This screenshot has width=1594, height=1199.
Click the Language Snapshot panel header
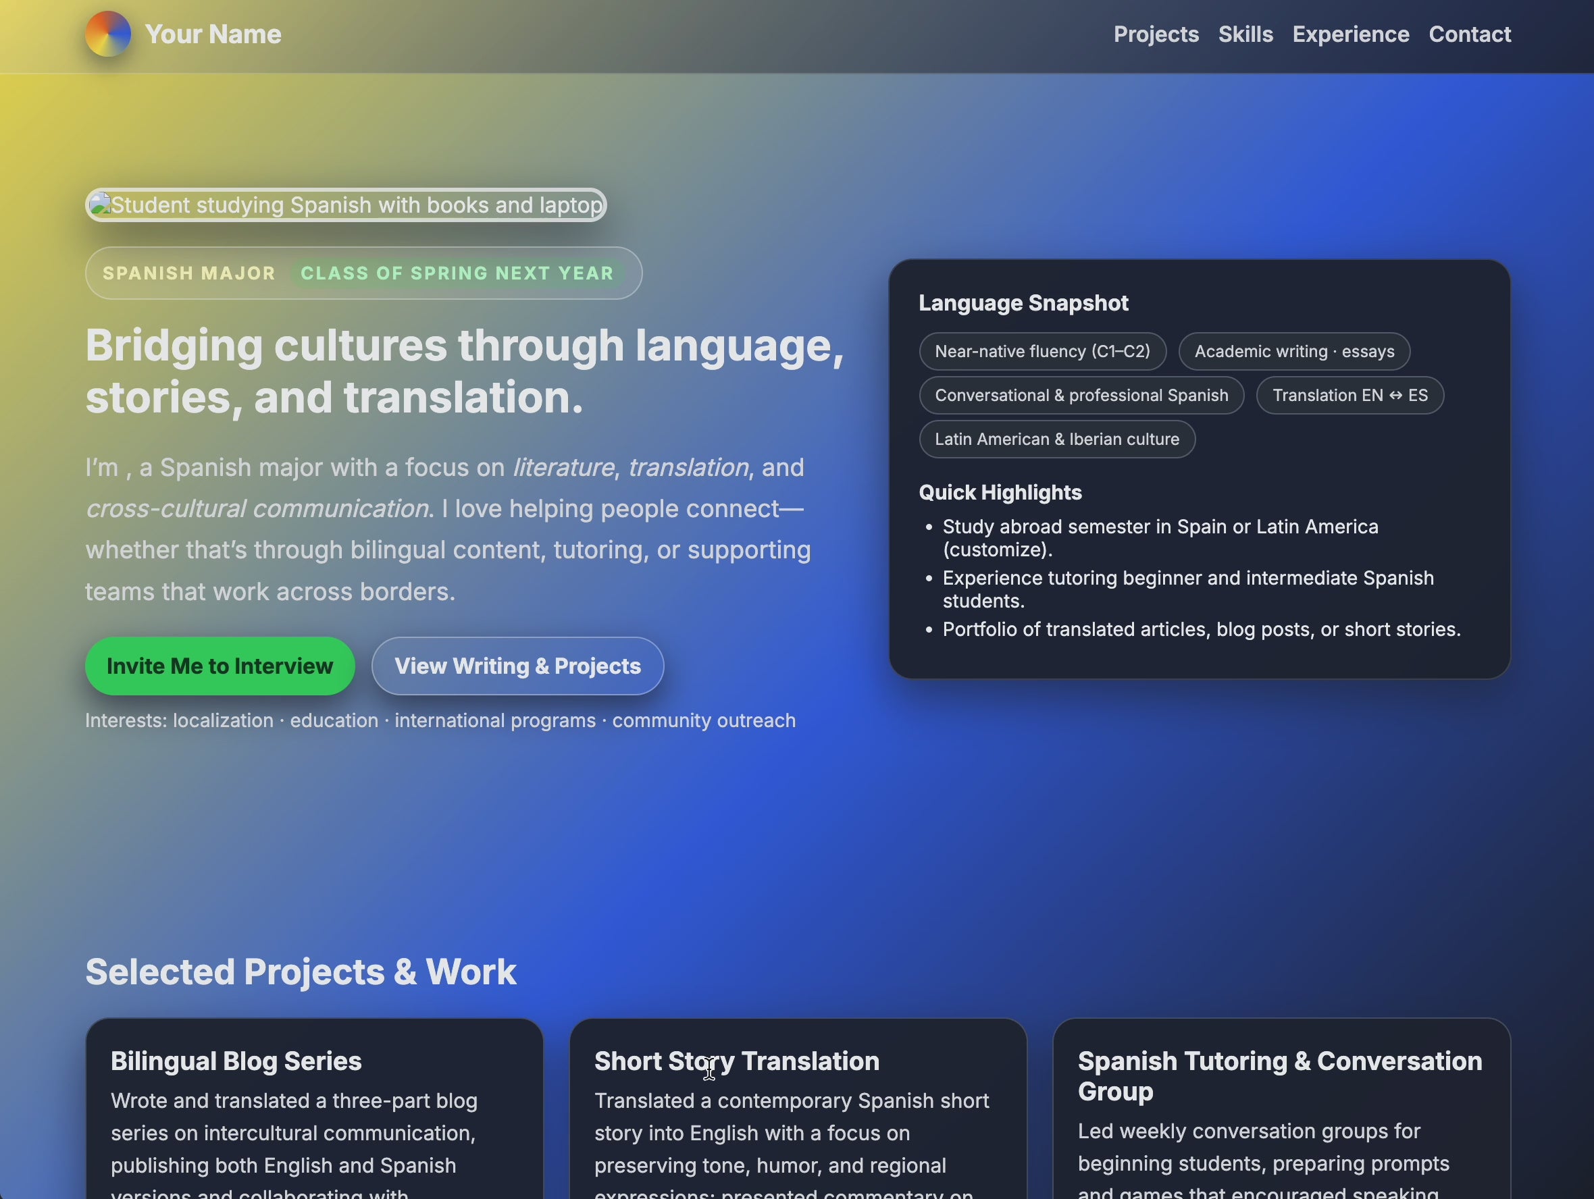click(x=1023, y=302)
